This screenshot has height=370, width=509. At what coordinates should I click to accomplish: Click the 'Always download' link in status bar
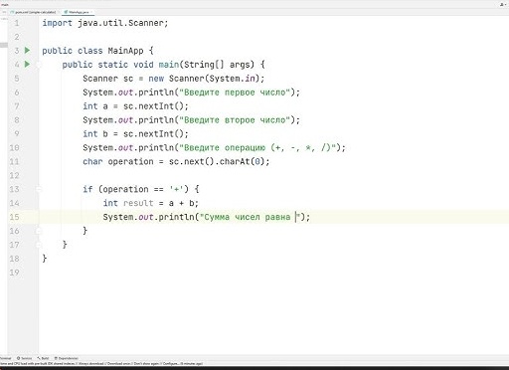pyautogui.click(x=91, y=364)
